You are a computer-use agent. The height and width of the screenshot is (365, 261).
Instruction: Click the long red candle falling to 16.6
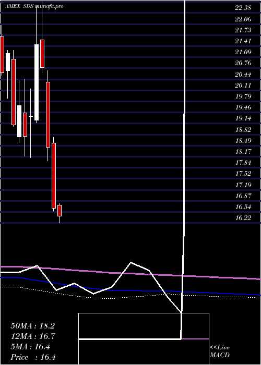pos(54,176)
